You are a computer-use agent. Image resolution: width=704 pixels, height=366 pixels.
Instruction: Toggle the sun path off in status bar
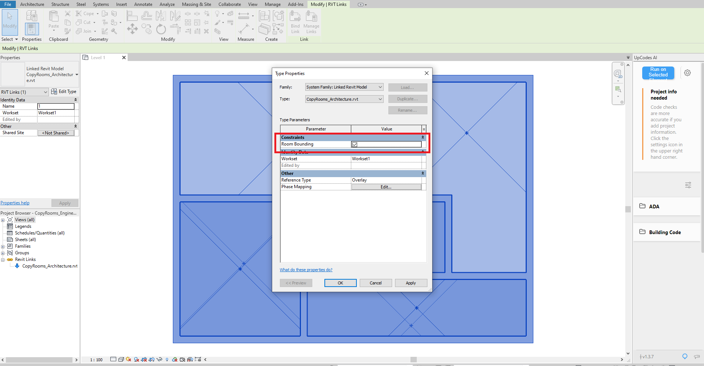(x=128, y=359)
